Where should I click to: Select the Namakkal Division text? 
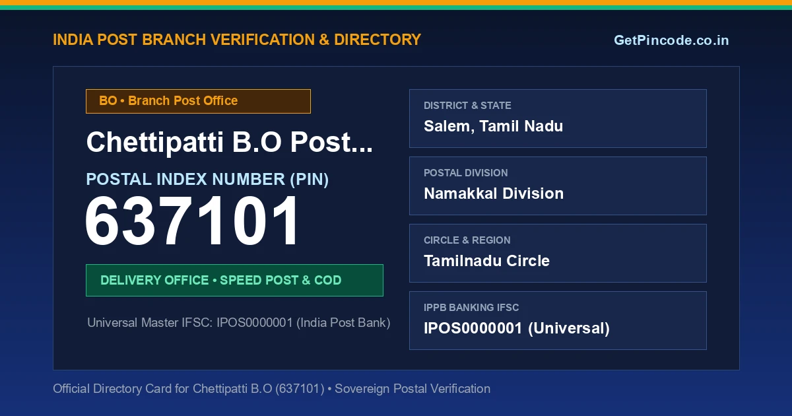point(494,193)
